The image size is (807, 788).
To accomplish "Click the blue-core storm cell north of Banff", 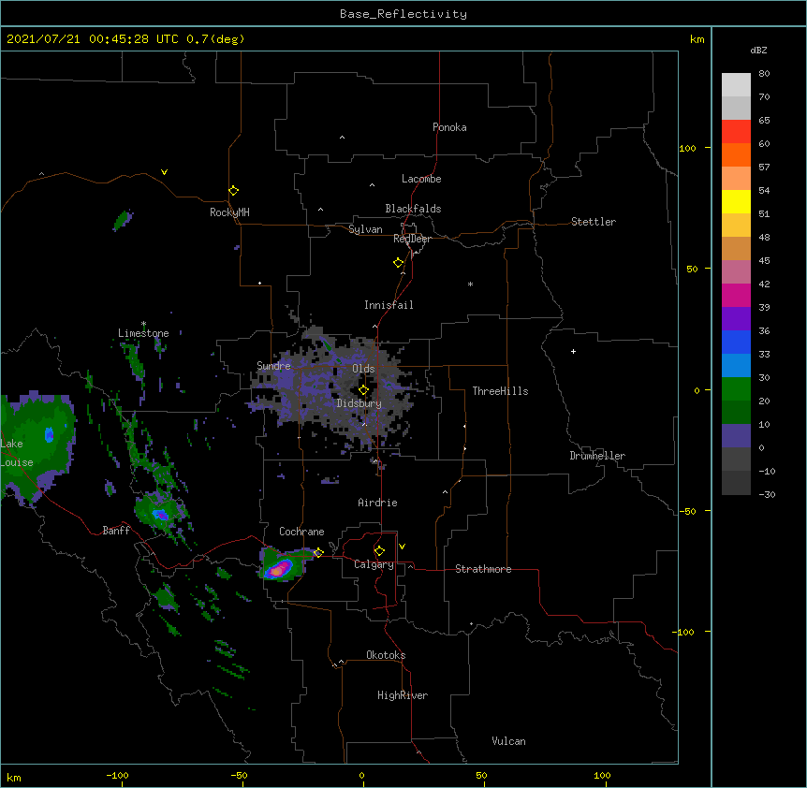I will (161, 514).
